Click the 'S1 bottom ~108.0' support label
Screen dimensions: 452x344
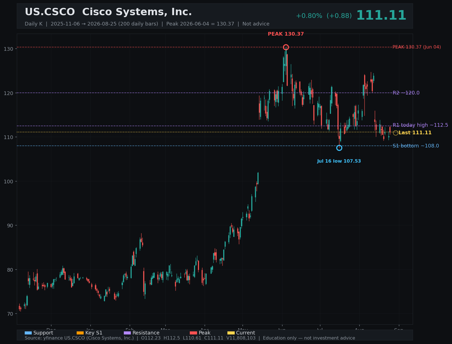coord(416,146)
